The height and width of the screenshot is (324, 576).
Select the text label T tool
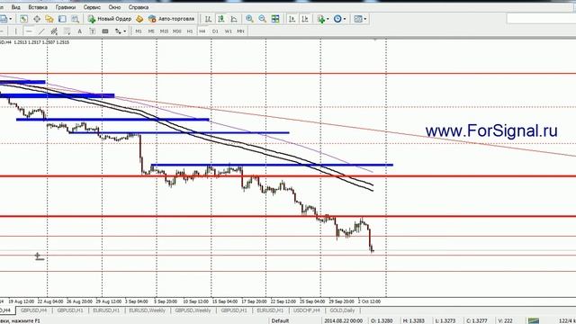[92, 31]
